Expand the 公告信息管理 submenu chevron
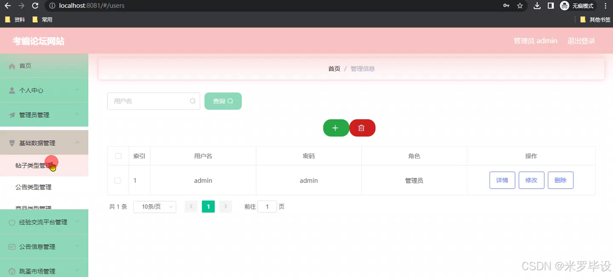 pyautogui.click(x=77, y=246)
